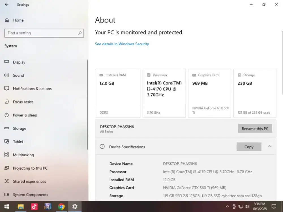The width and height of the screenshot is (283, 212).
Task: Click the Device Specifications info icon
Action: point(102,147)
